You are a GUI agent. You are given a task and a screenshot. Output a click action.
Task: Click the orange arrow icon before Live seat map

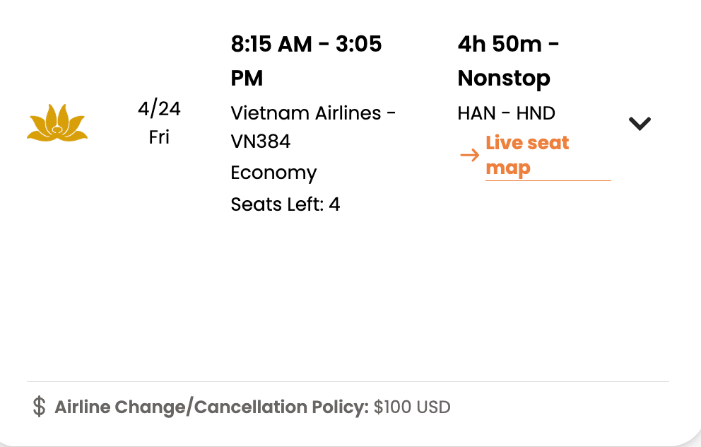[469, 155]
